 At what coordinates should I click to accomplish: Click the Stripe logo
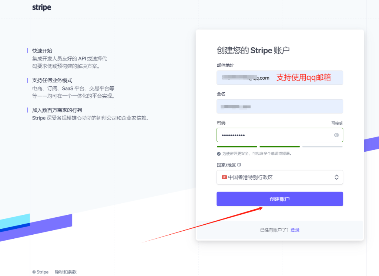[x=41, y=7]
